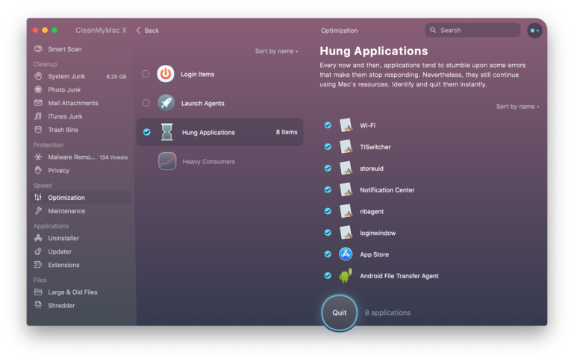Select the Login Items radio circle
Image resolution: width=574 pixels, height=361 pixels.
(146, 74)
